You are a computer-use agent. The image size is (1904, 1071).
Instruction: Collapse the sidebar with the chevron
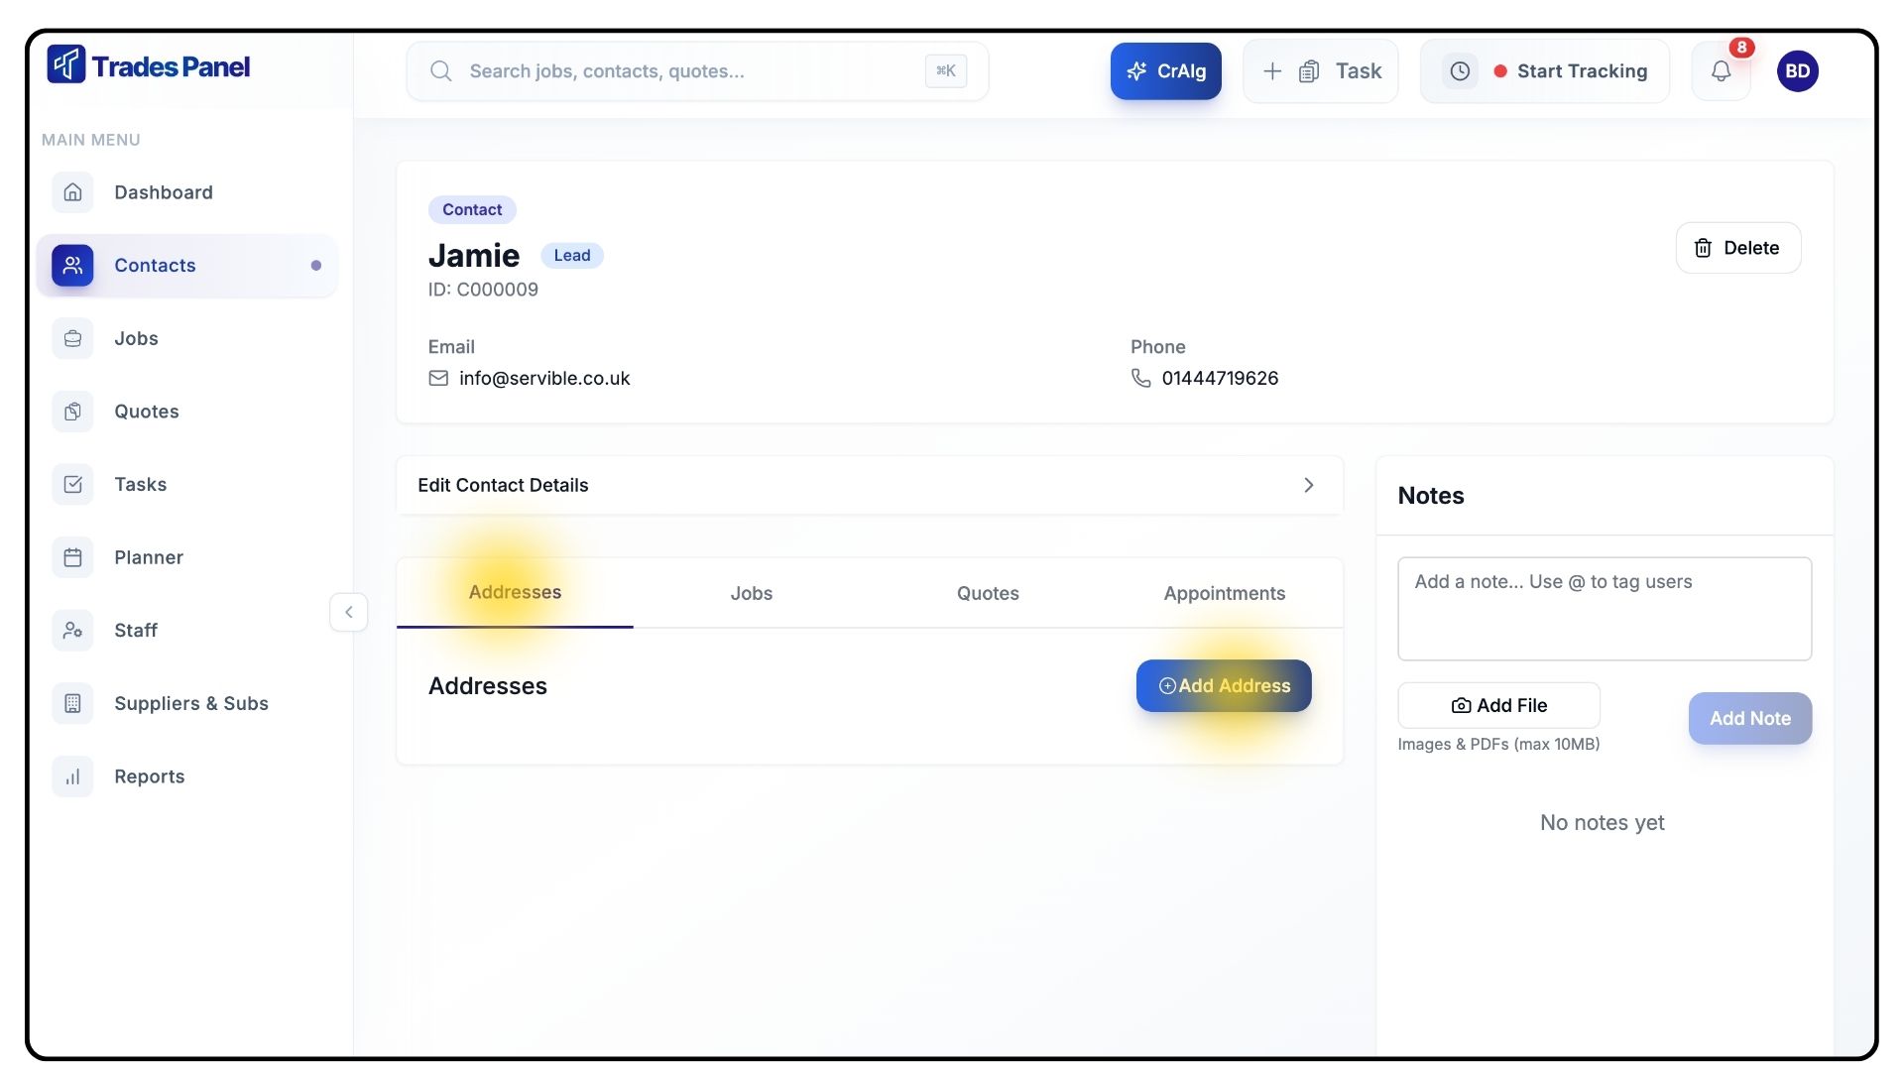point(348,612)
